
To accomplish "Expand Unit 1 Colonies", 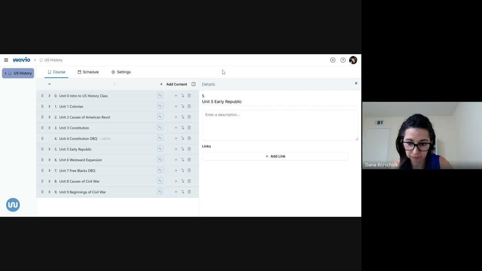I will coord(49,107).
